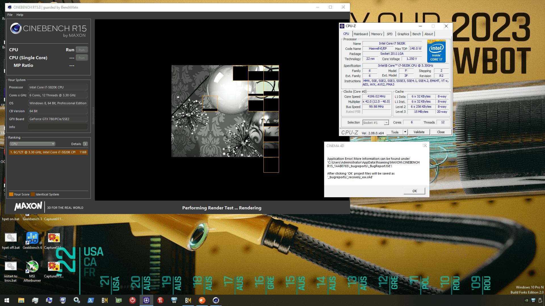
Task: Open the green expansion card taskbar icon
Action: 118,300
